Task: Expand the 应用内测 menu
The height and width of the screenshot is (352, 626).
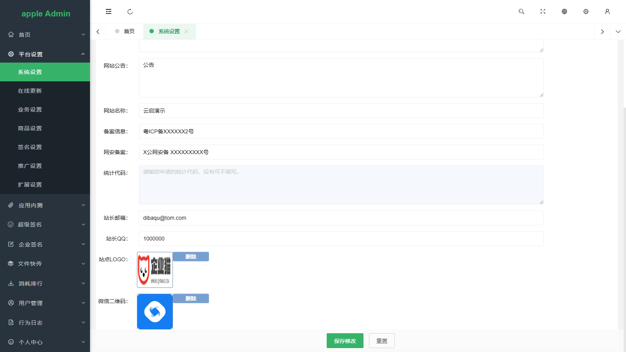Action: pyautogui.click(x=45, y=205)
